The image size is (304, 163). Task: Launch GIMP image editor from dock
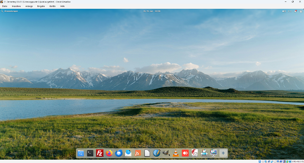pyautogui.click(x=166, y=153)
